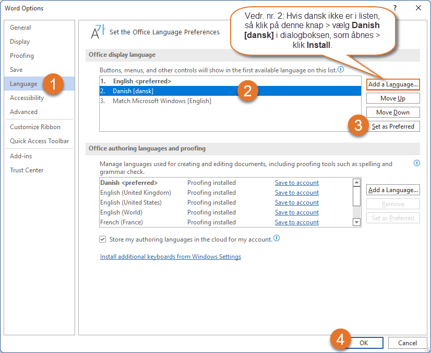
Task: Select the Language category
Action: 39,84
